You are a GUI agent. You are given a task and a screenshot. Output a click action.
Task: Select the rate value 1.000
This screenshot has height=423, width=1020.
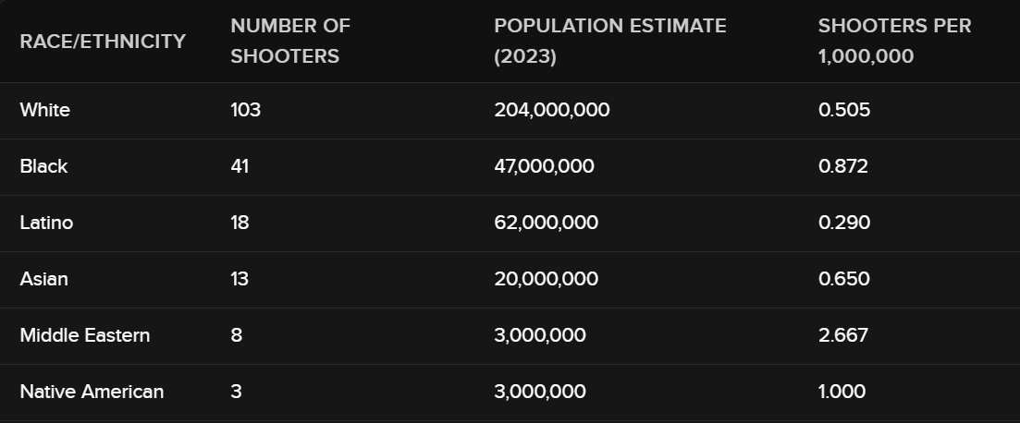pyautogui.click(x=842, y=392)
